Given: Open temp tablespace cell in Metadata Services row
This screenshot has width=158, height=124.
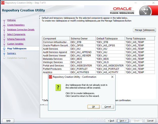Looking at the screenshot, I should tap(140, 59).
